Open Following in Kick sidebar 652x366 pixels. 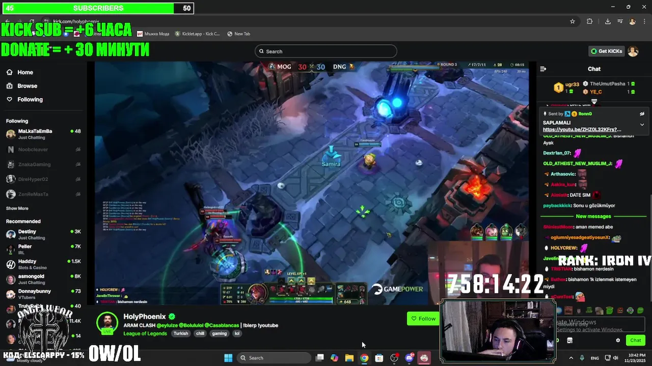point(25,99)
